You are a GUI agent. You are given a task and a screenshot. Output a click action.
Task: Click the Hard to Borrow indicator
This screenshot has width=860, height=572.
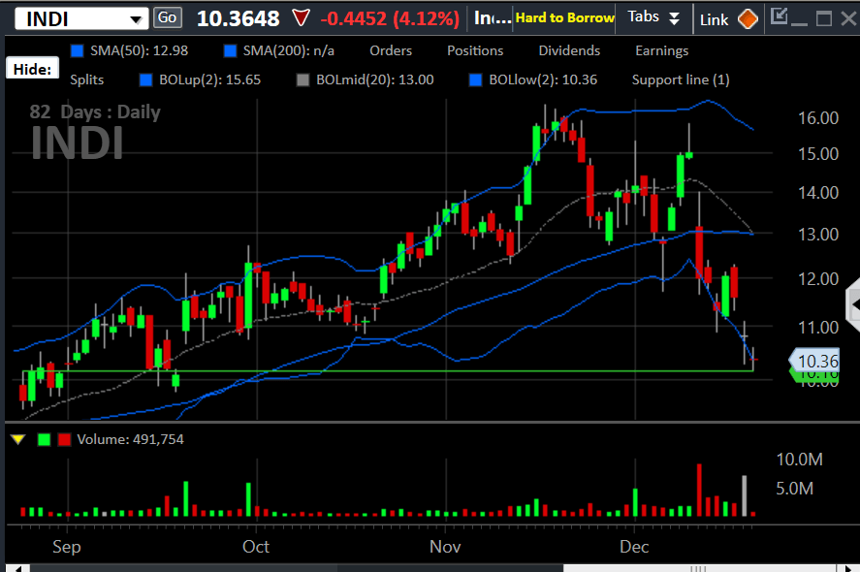click(x=564, y=16)
